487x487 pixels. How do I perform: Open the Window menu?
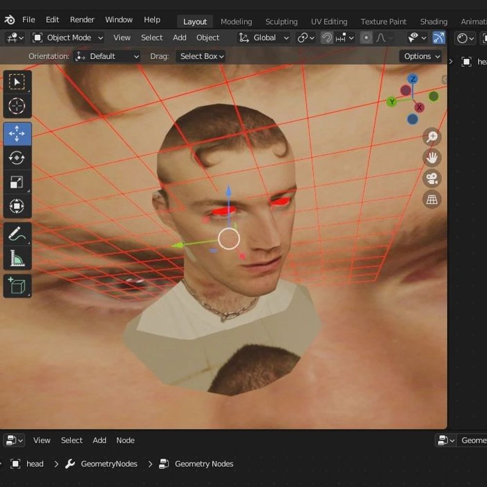[119, 20]
